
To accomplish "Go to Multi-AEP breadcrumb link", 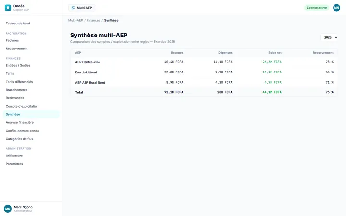I will pyautogui.click(x=75, y=20).
